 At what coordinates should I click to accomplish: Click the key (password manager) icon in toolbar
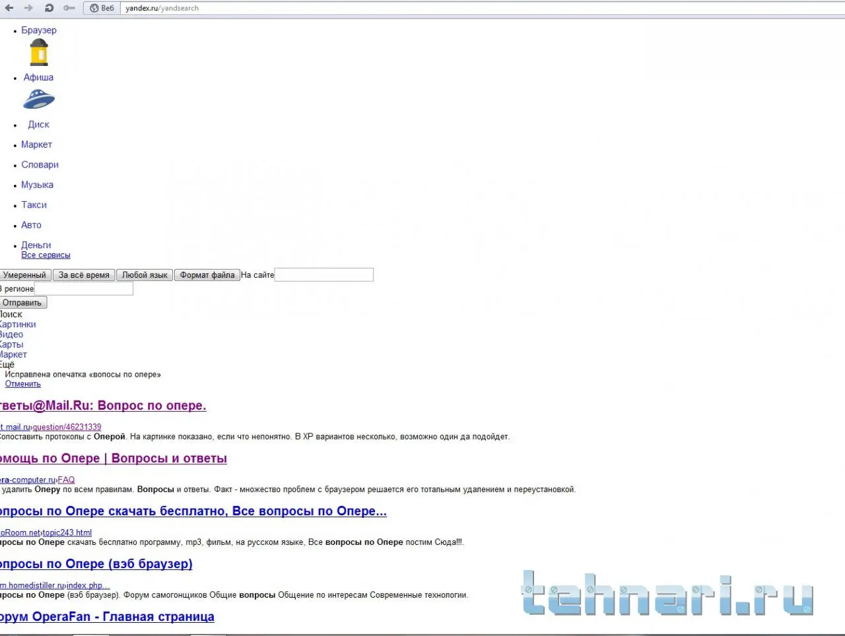click(x=69, y=8)
